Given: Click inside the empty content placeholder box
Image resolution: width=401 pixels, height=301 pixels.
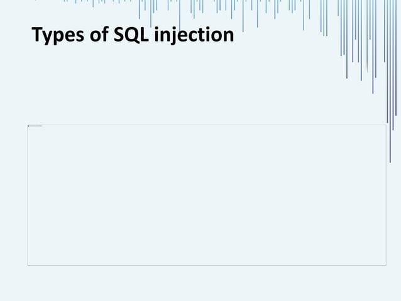Looking at the screenshot, I should [x=207, y=195].
